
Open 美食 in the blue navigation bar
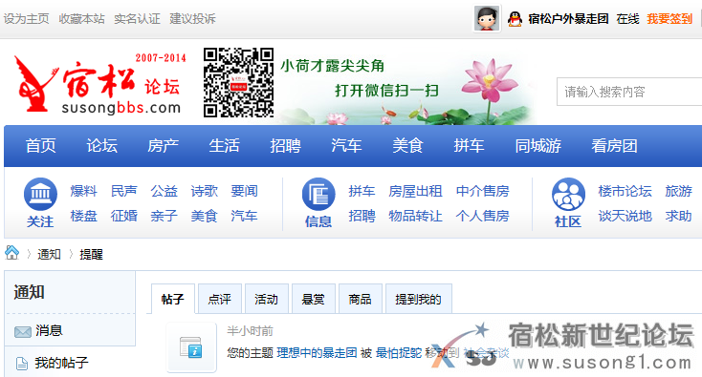[407, 146]
